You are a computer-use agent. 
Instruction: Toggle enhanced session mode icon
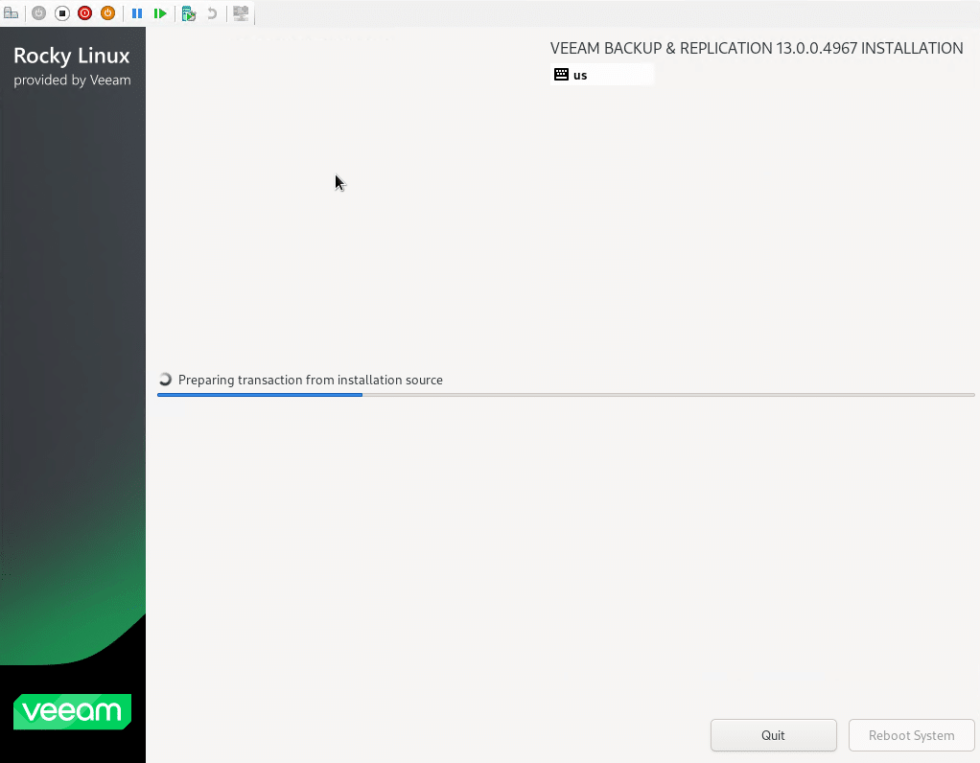[x=241, y=13]
